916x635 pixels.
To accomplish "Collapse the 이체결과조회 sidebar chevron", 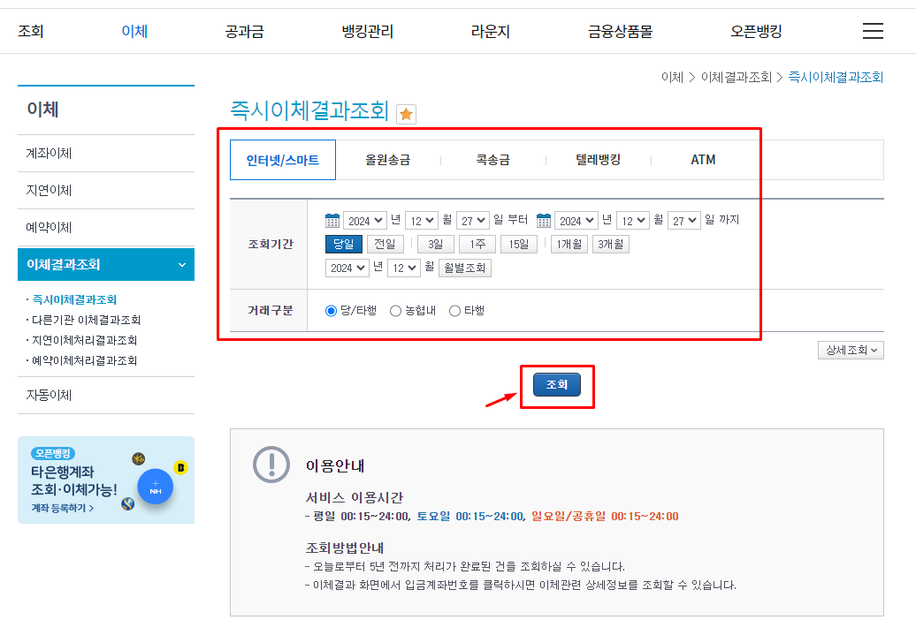I will pyautogui.click(x=182, y=264).
